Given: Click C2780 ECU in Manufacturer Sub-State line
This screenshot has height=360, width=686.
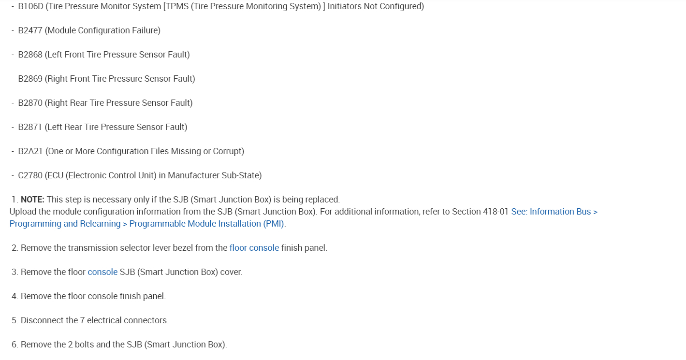Looking at the screenshot, I should [x=140, y=175].
